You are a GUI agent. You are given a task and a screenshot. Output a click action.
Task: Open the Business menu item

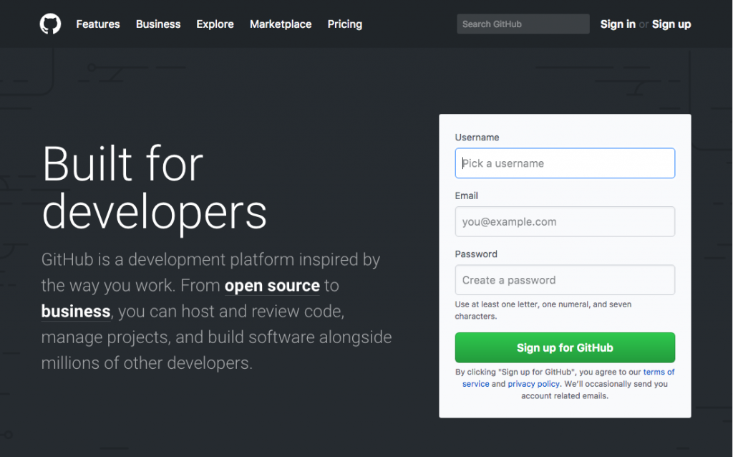pyautogui.click(x=158, y=24)
